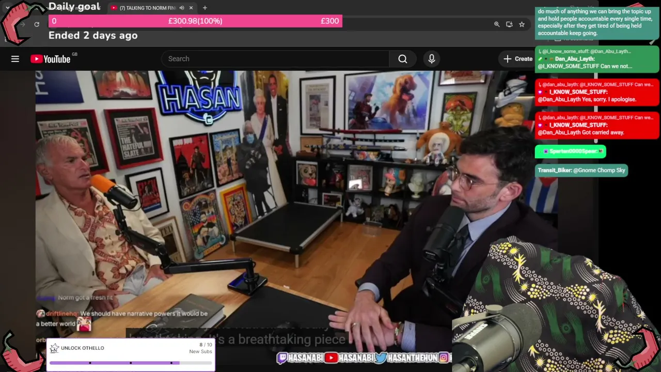Viewport: 661px width, 372px height.
Task: Click the New Subs purple progress bar
Action: 131,363
